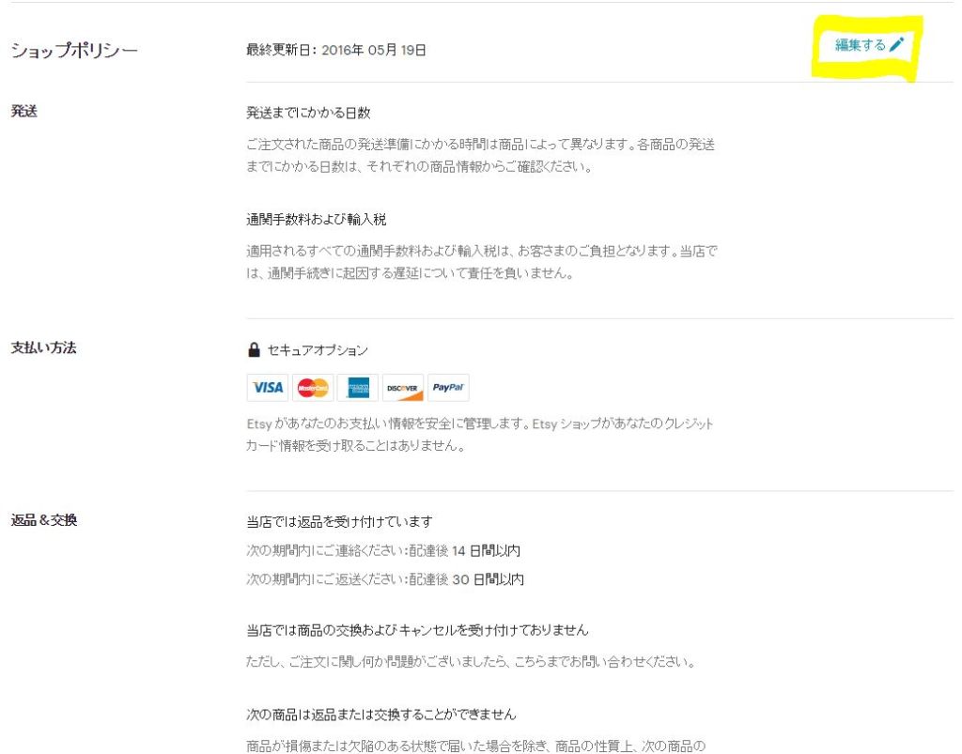Click the 発送 section label
962x754 pixels.
24,111
